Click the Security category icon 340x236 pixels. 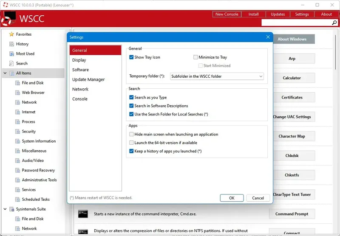coord(17,132)
